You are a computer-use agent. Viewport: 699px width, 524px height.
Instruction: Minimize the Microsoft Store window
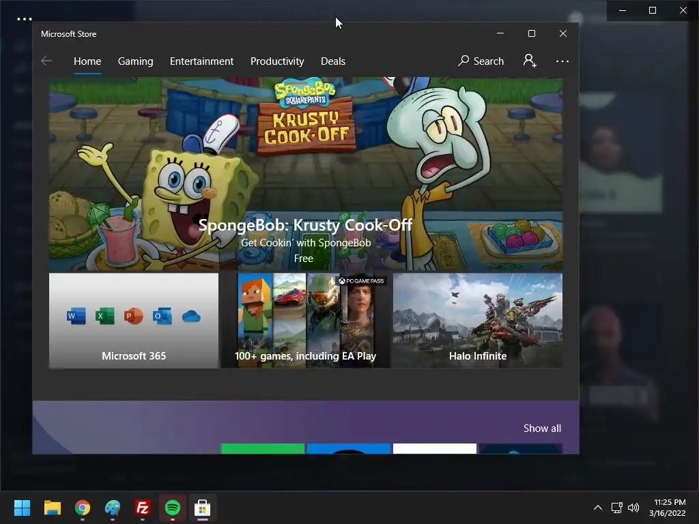point(500,33)
